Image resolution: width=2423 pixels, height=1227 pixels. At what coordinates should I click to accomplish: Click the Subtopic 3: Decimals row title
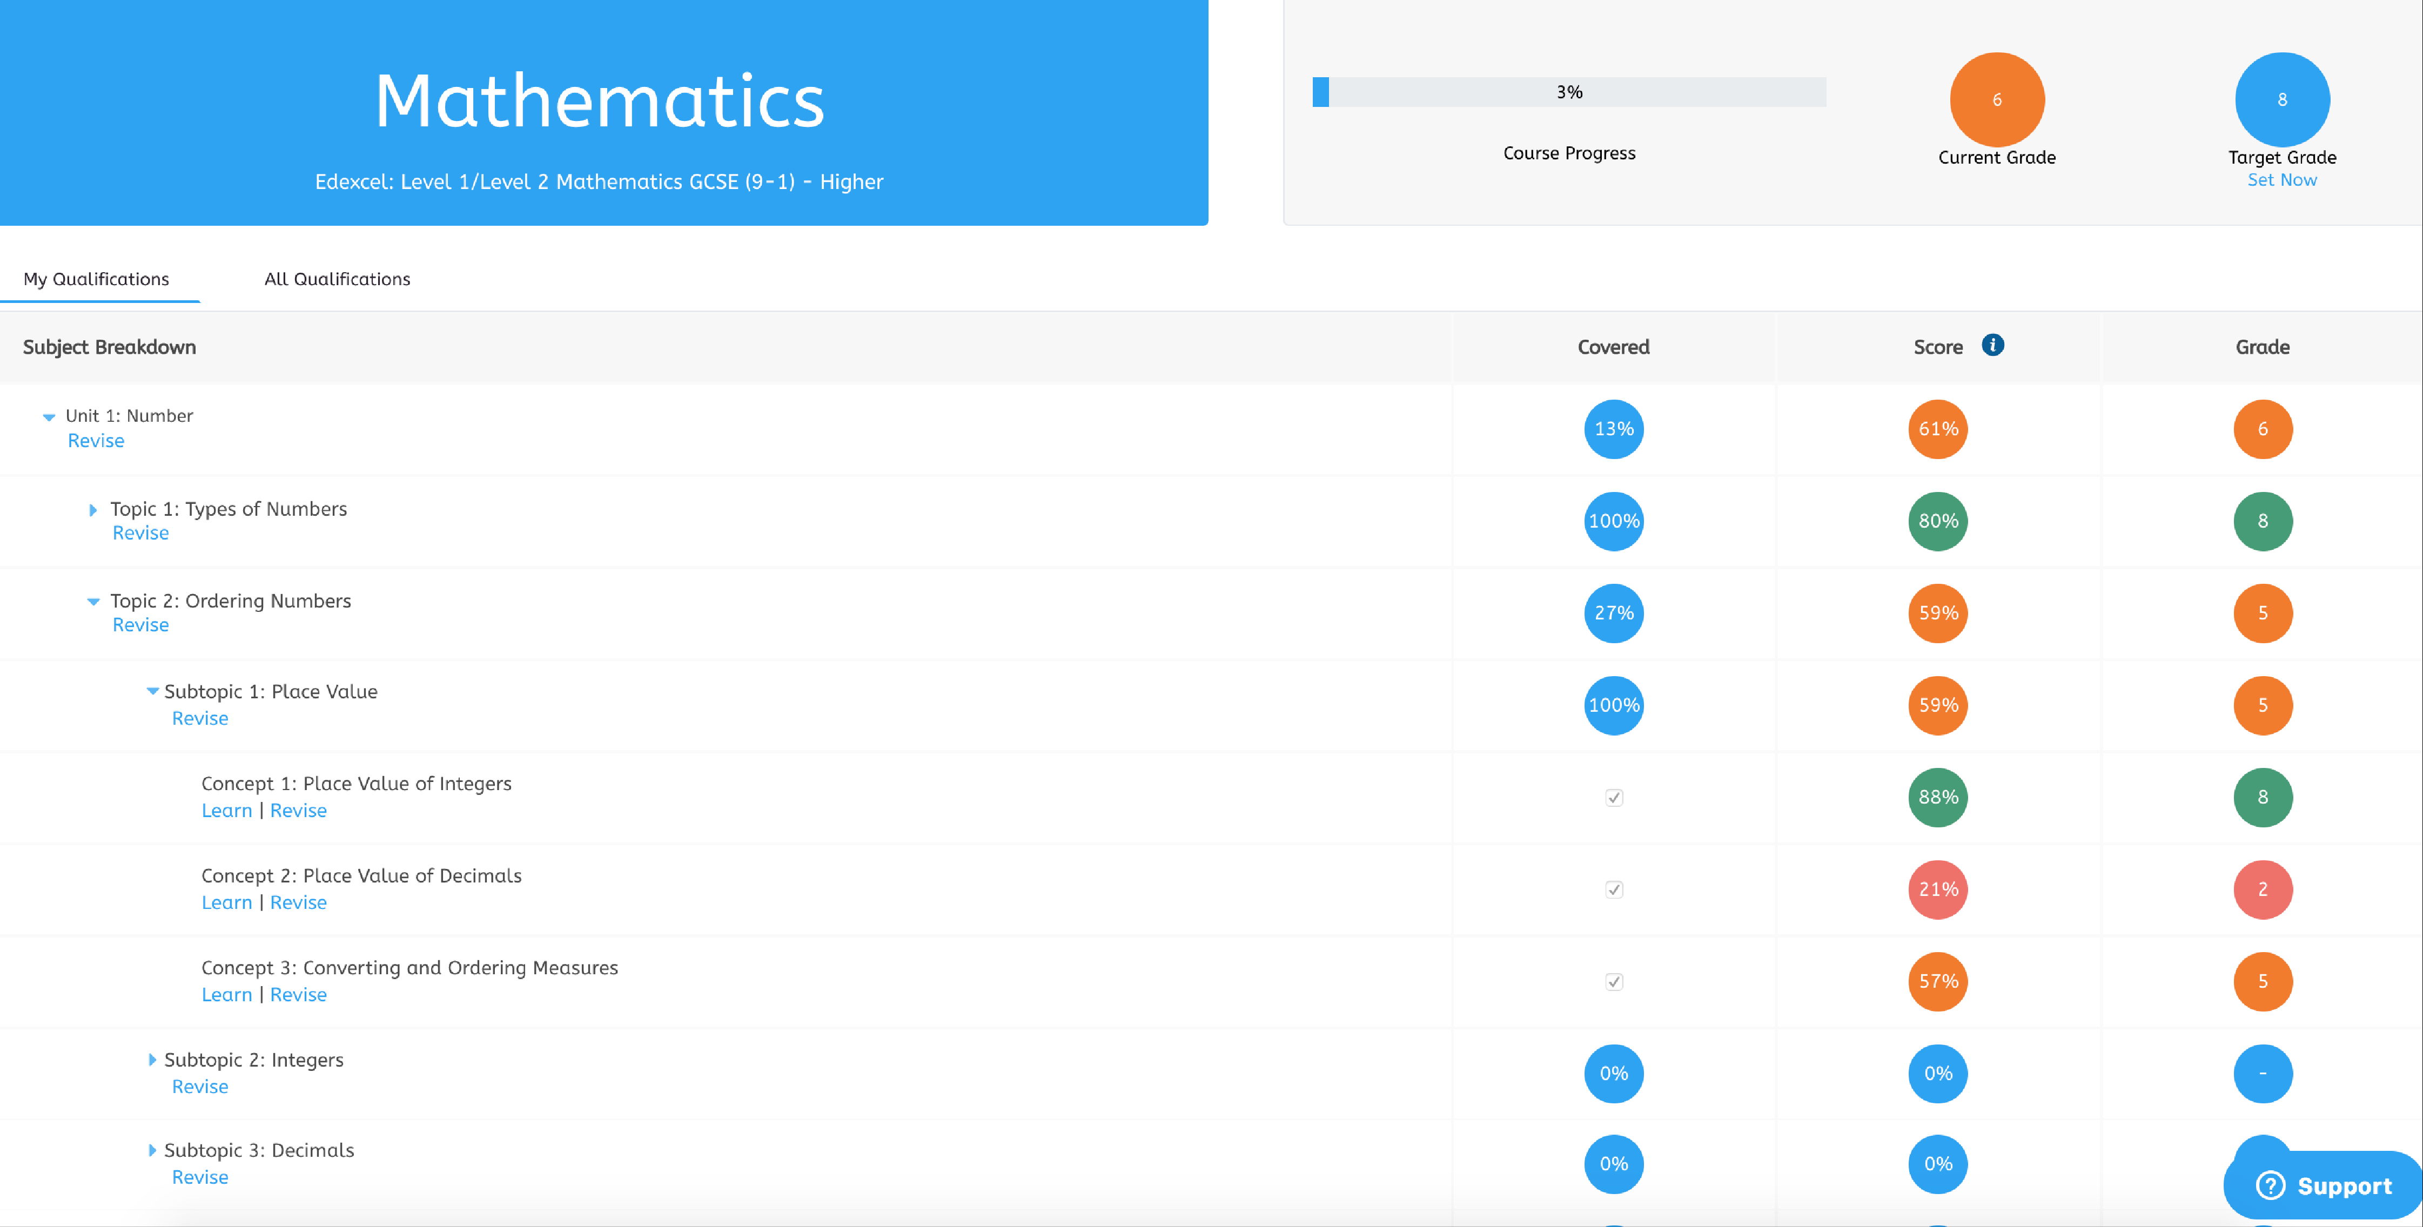[259, 1150]
